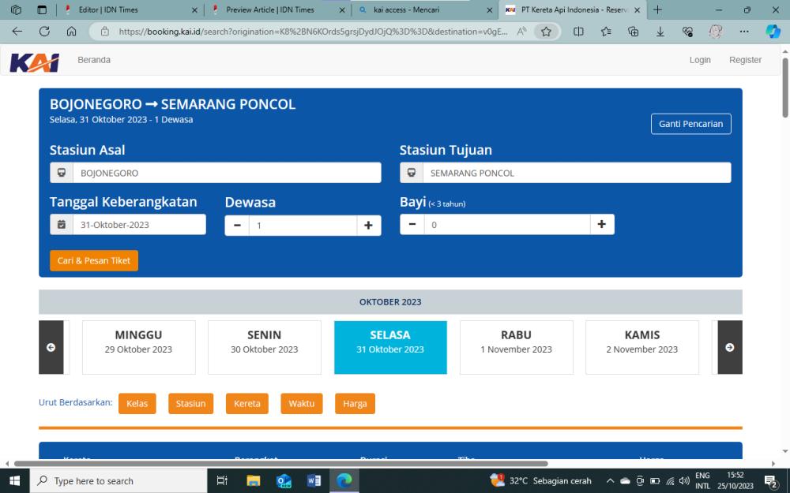View site information lock icon
The image size is (790, 493).
(105, 32)
